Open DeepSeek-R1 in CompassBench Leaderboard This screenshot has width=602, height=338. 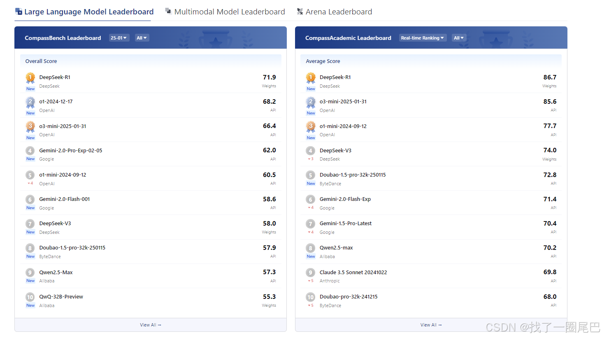click(55, 77)
